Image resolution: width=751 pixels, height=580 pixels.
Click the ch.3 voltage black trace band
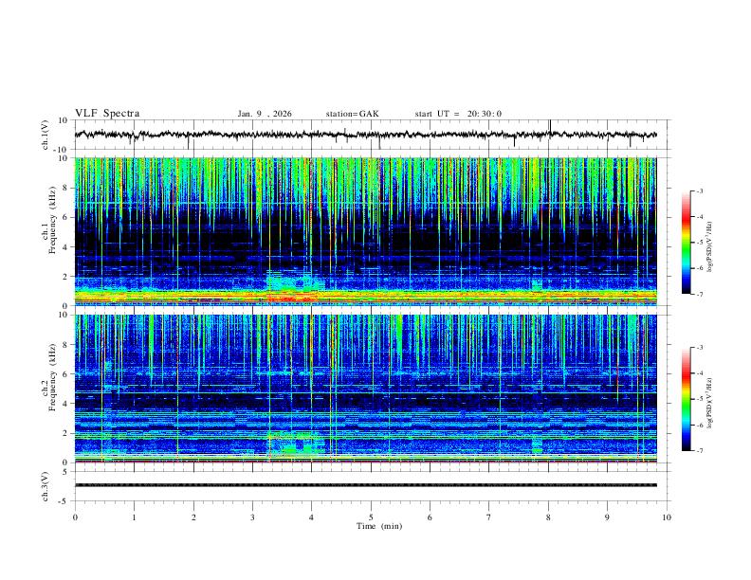pos(365,485)
